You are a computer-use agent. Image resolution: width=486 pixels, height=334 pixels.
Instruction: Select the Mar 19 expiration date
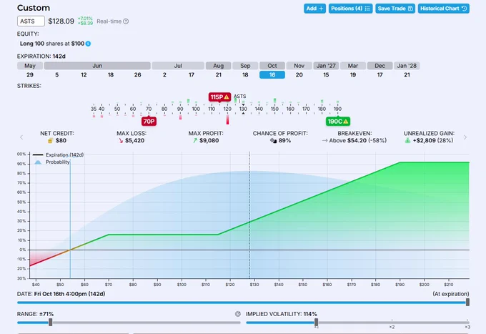coord(353,75)
